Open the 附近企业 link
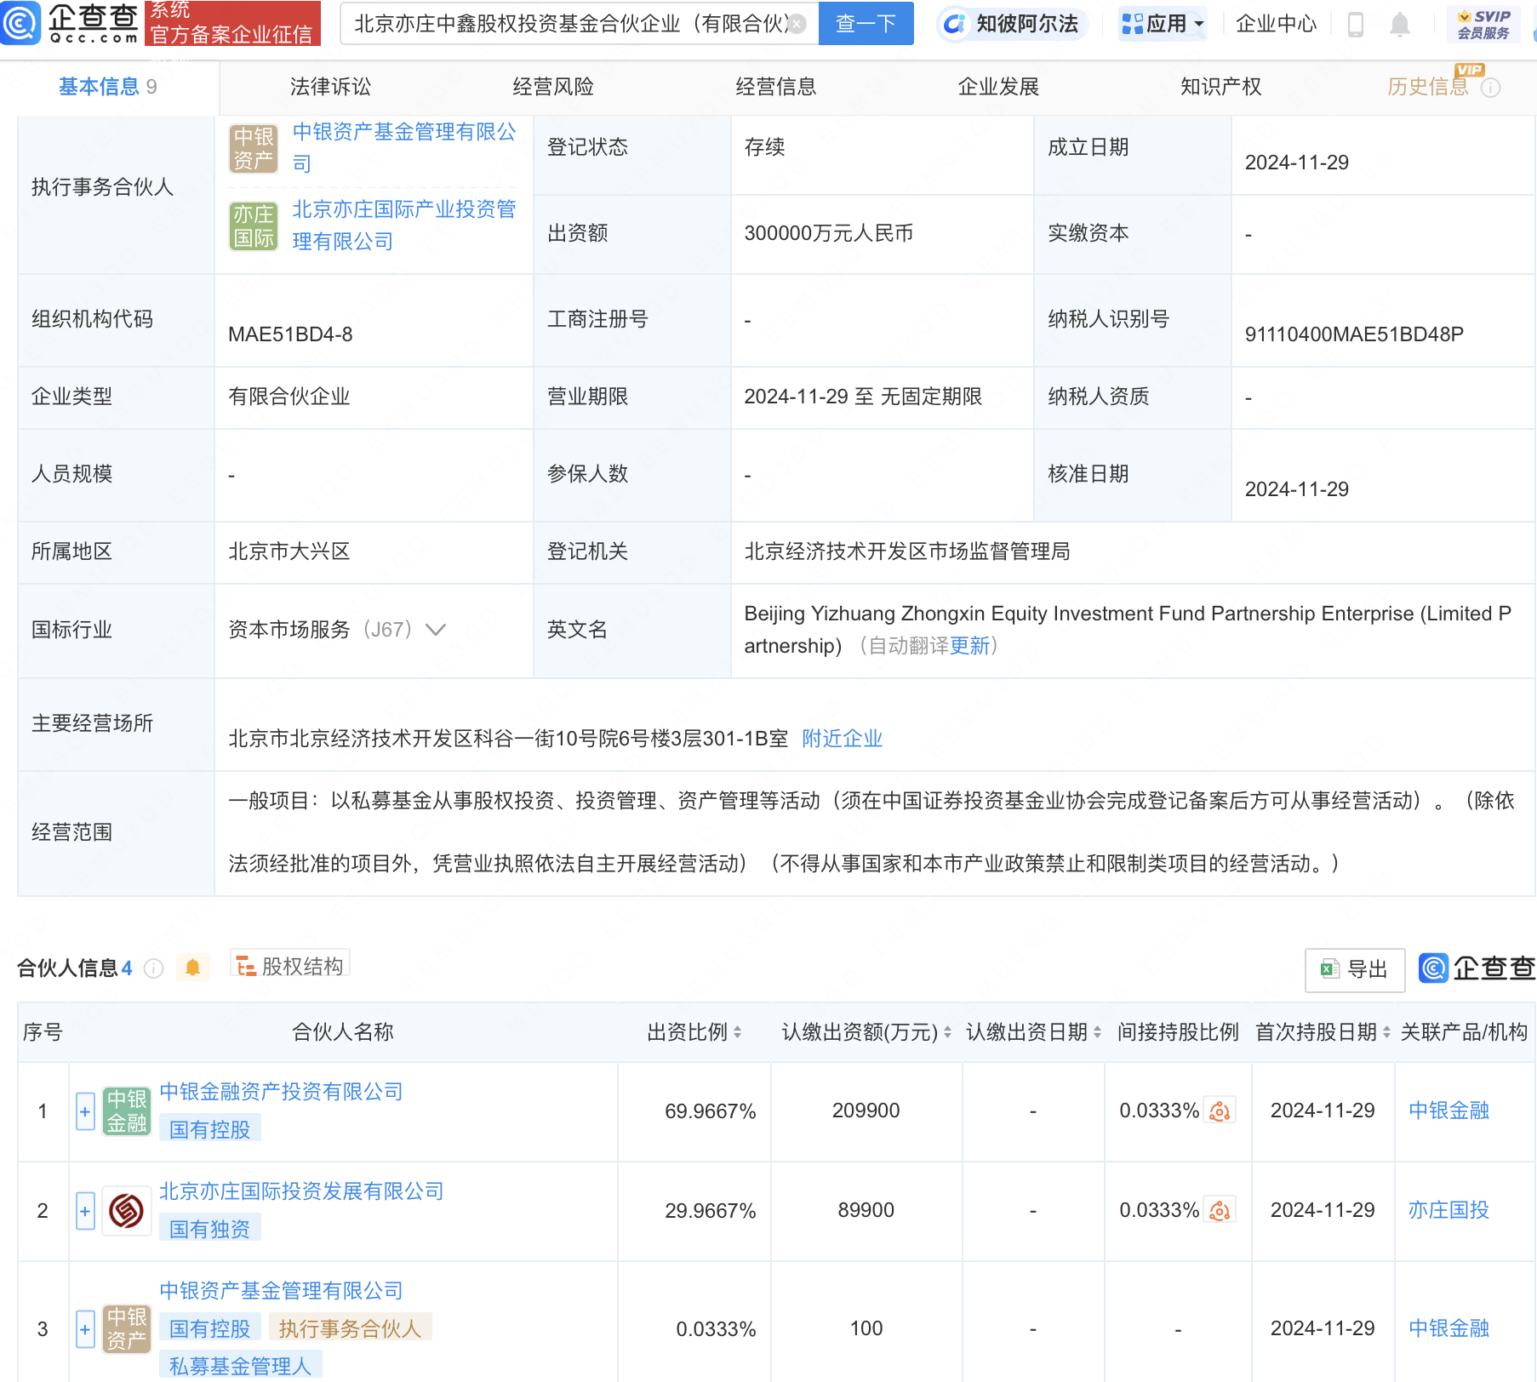 click(843, 739)
